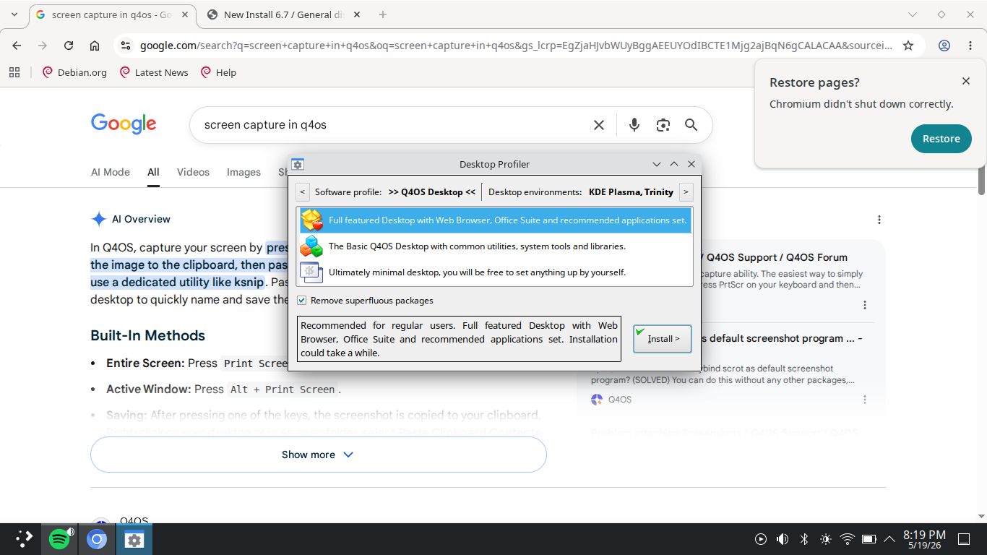Show hidden system tray icons
987x555 pixels.
click(889, 538)
